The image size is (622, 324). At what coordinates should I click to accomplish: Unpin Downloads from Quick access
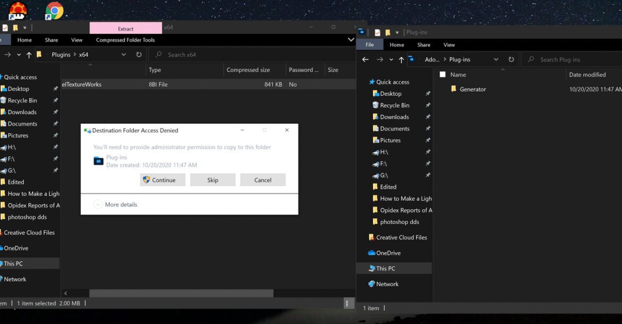pyautogui.click(x=55, y=112)
